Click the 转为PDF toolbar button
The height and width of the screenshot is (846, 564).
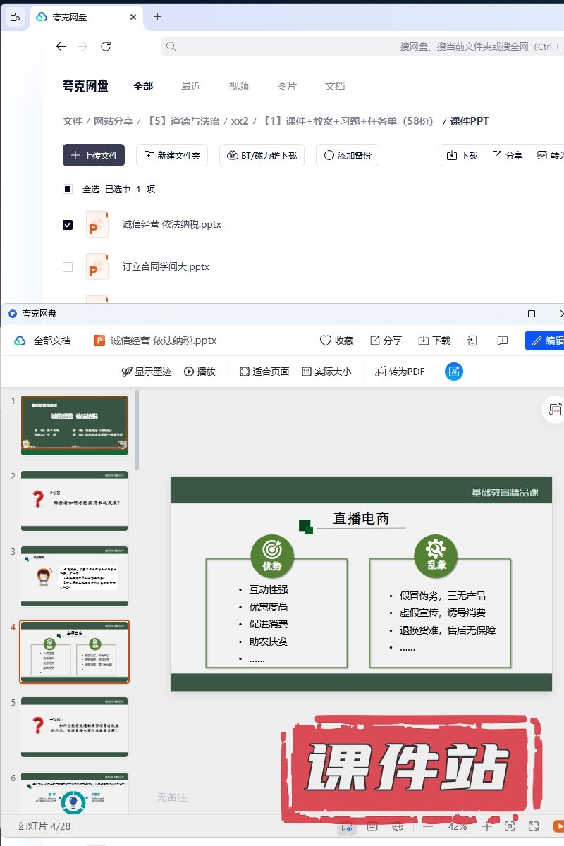tap(400, 372)
